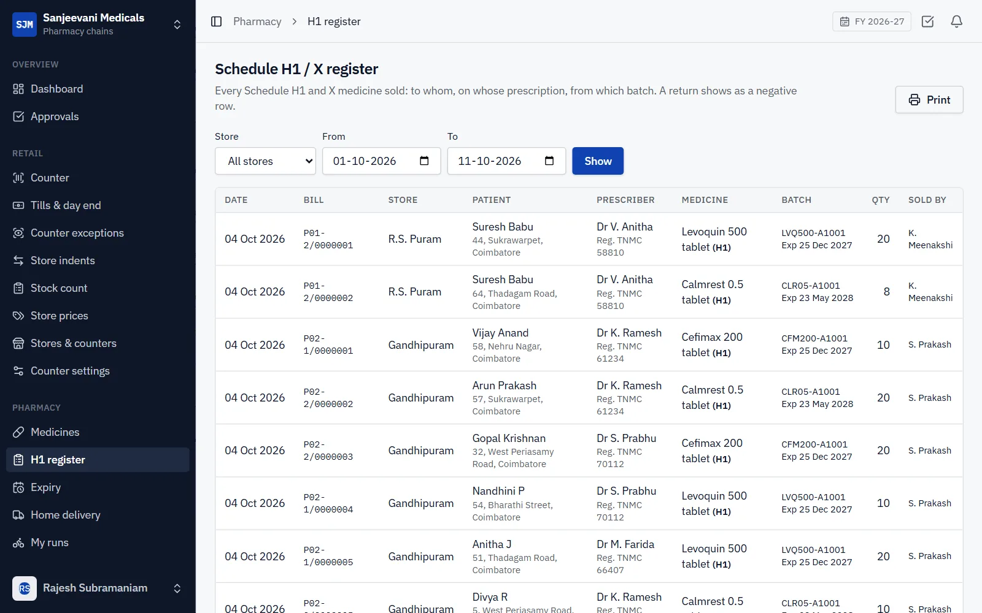982x613 pixels.
Task: Toggle the sidebar panel icon
Action: point(216,21)
